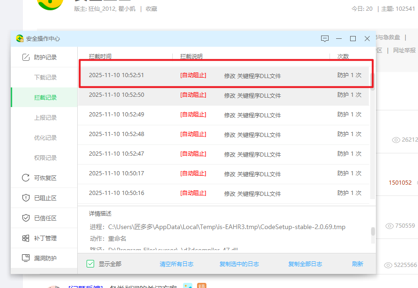Screen dimensions: 418x288
Task: Click the 防护记录 edit icon in sidebar
Action: (x=26, y=58)
